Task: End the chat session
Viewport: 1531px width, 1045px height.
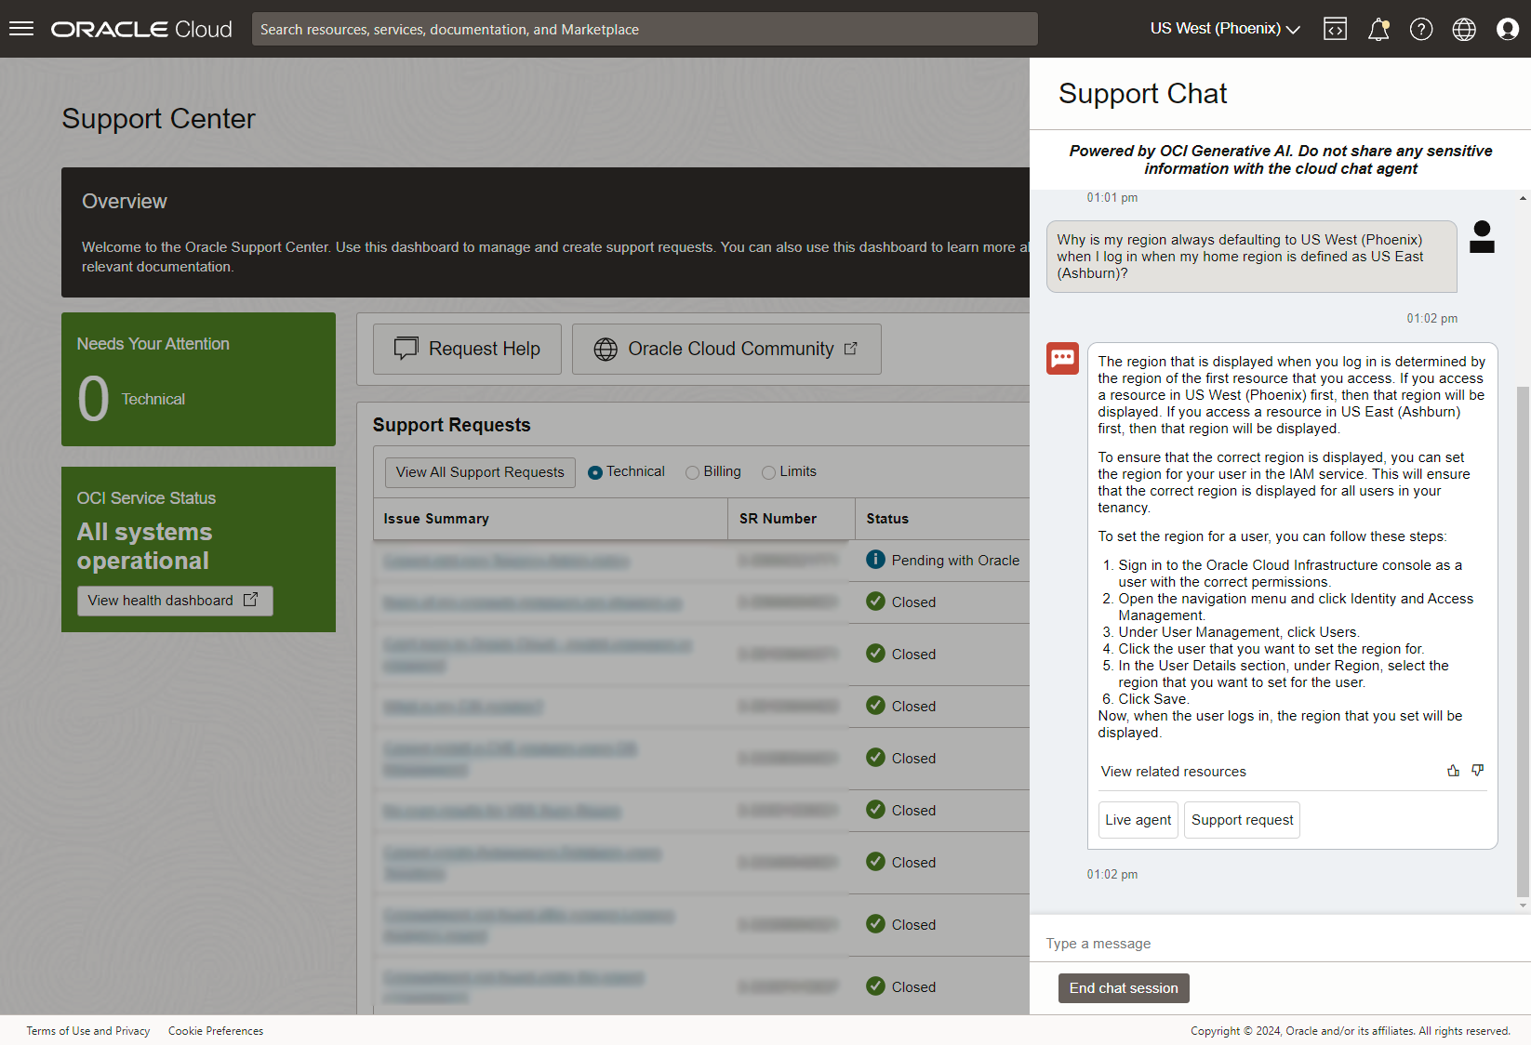Action: [x=1123, y=988]
